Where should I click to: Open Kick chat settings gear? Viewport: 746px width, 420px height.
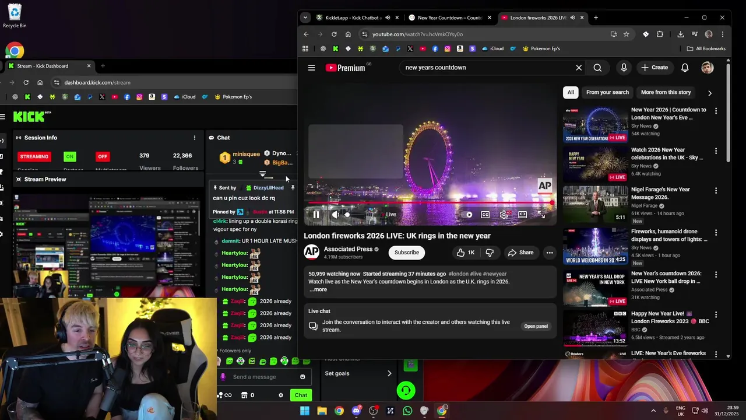click(x=281, y=395)
